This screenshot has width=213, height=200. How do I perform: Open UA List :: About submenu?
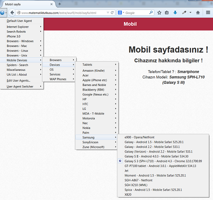coord(22,75)
